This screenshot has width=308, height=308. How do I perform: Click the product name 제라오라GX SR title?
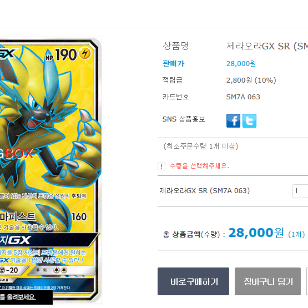pyautogui.click(x=267, y=47)
